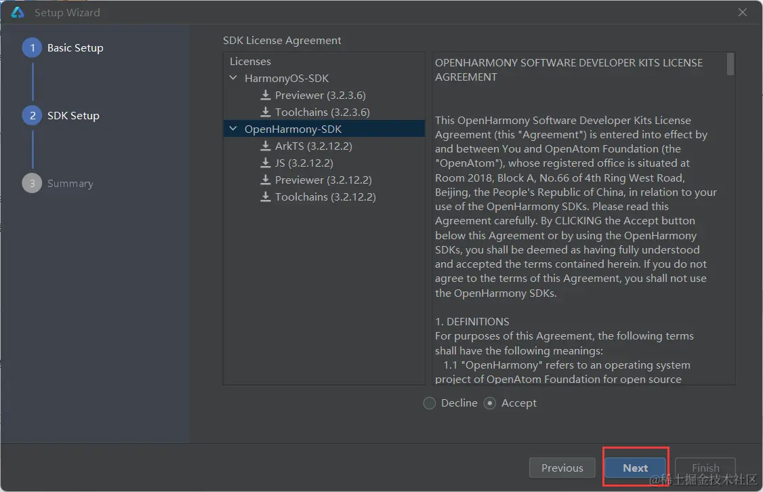Click the disabled Finish button
Screen dimensions: 763x492
coord(705,468)
